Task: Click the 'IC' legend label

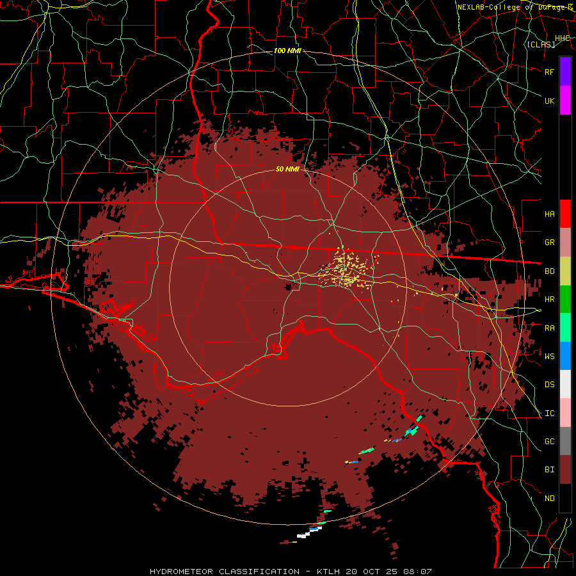Action: pos(549,413)
